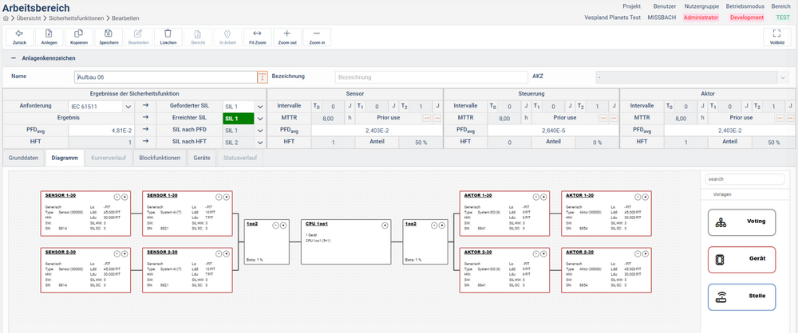
Task: Click the Zoom out plus icon
Action: click(x=287, y=37)
